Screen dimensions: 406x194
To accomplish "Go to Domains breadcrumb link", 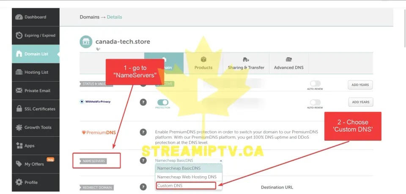I will (x=89, y=17).
